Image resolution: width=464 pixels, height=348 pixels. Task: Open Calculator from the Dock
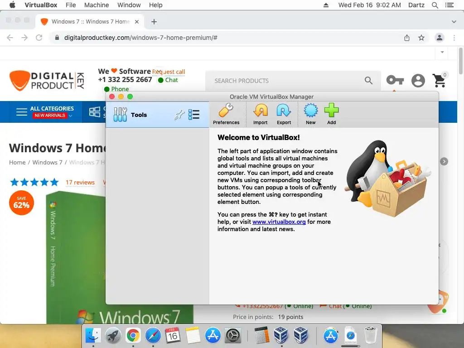[261, 336]
